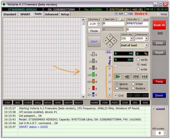Viewport: 170px width, 139px height.
Task: Click the BBK error indicator
Action: click(x=145, y=103)
